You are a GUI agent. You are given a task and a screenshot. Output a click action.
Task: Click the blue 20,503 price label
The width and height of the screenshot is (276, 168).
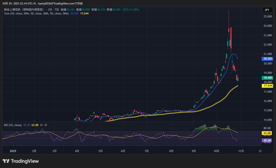(x=267, y=59)
